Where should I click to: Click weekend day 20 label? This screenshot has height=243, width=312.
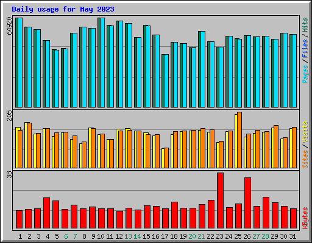pos(192,236)
